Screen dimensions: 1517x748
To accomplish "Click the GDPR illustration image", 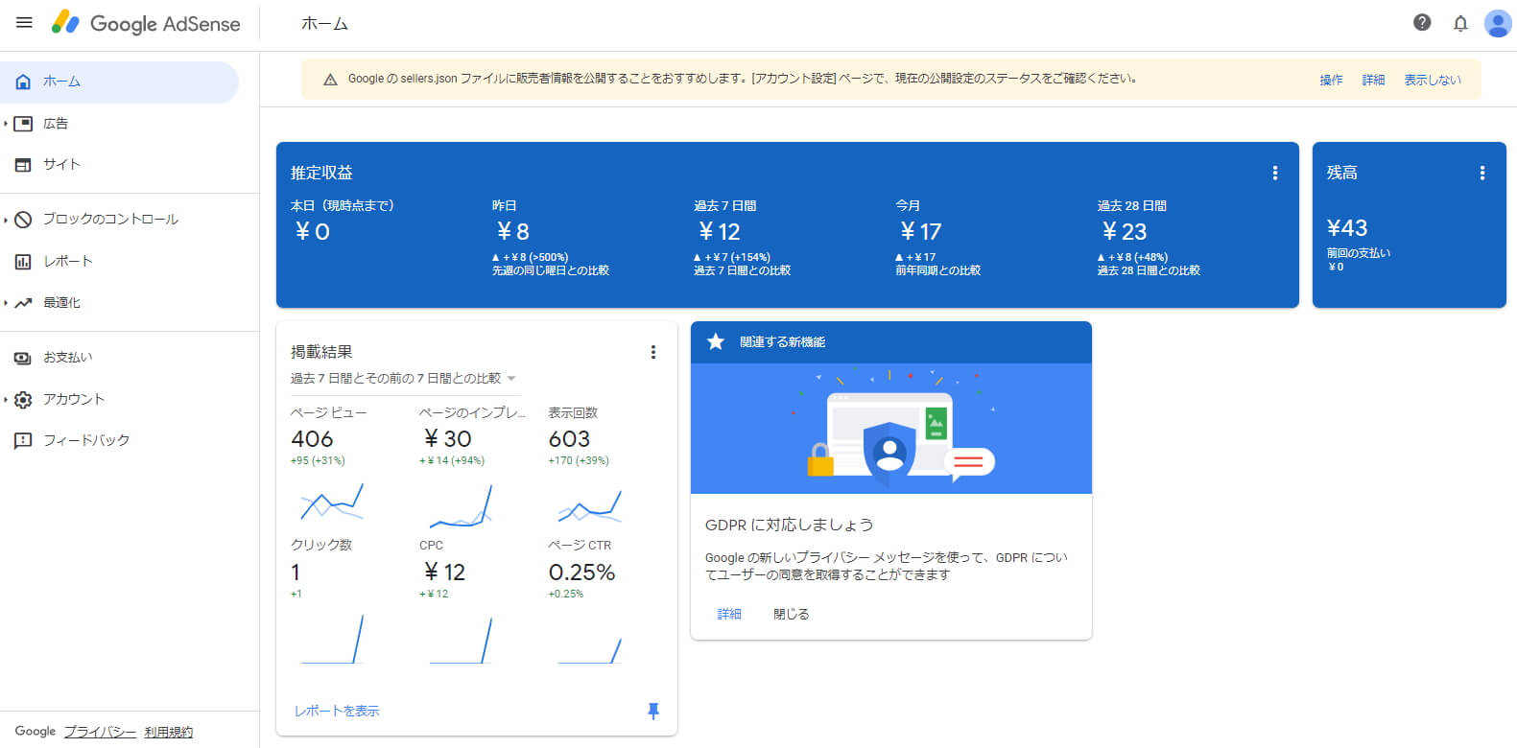I will 891,429.
